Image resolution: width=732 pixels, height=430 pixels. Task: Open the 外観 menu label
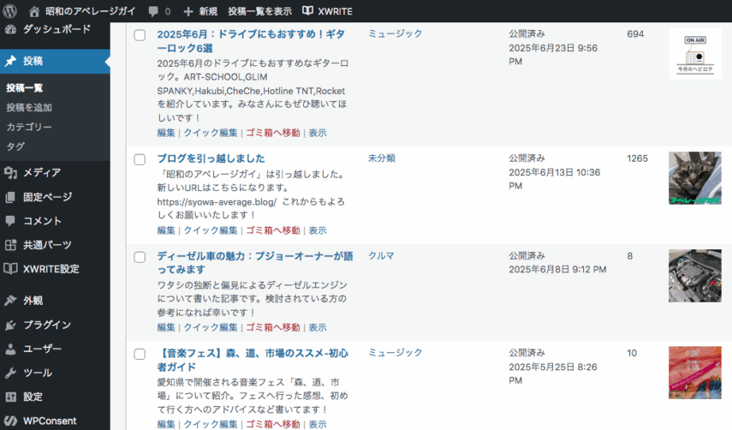[x=33, y=300]
